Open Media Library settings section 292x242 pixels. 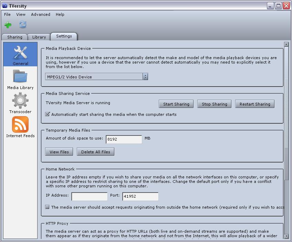(20, 79)
